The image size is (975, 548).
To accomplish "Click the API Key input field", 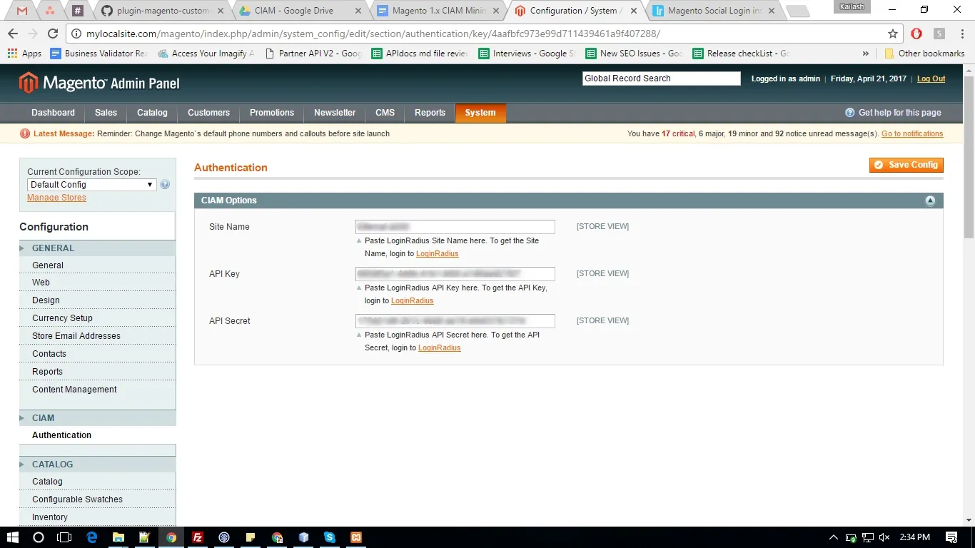I will click(x=455, y=274).
